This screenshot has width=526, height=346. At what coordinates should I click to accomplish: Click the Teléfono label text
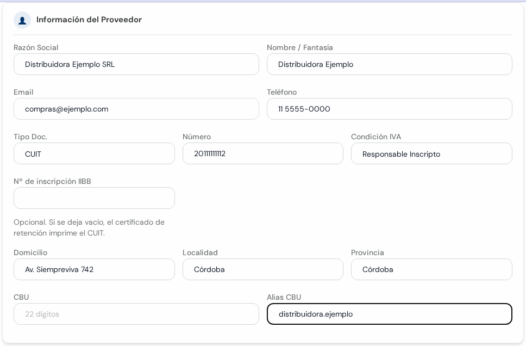pos(282,92)
